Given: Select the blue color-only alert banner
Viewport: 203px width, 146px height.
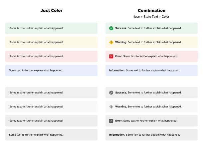Looking at the screenshot, I should click(x=51, y=71).
